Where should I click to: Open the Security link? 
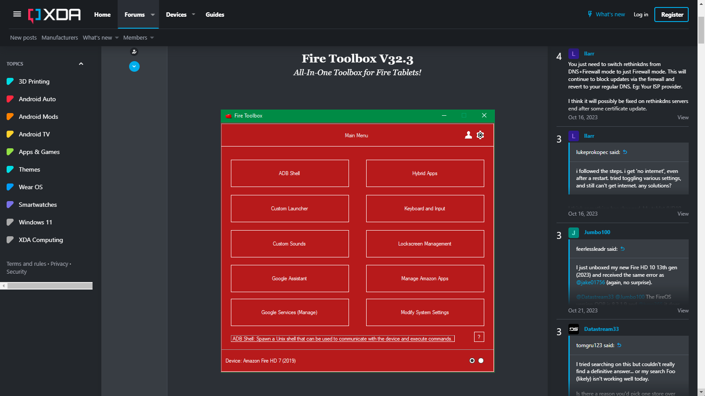coord(17,272)
